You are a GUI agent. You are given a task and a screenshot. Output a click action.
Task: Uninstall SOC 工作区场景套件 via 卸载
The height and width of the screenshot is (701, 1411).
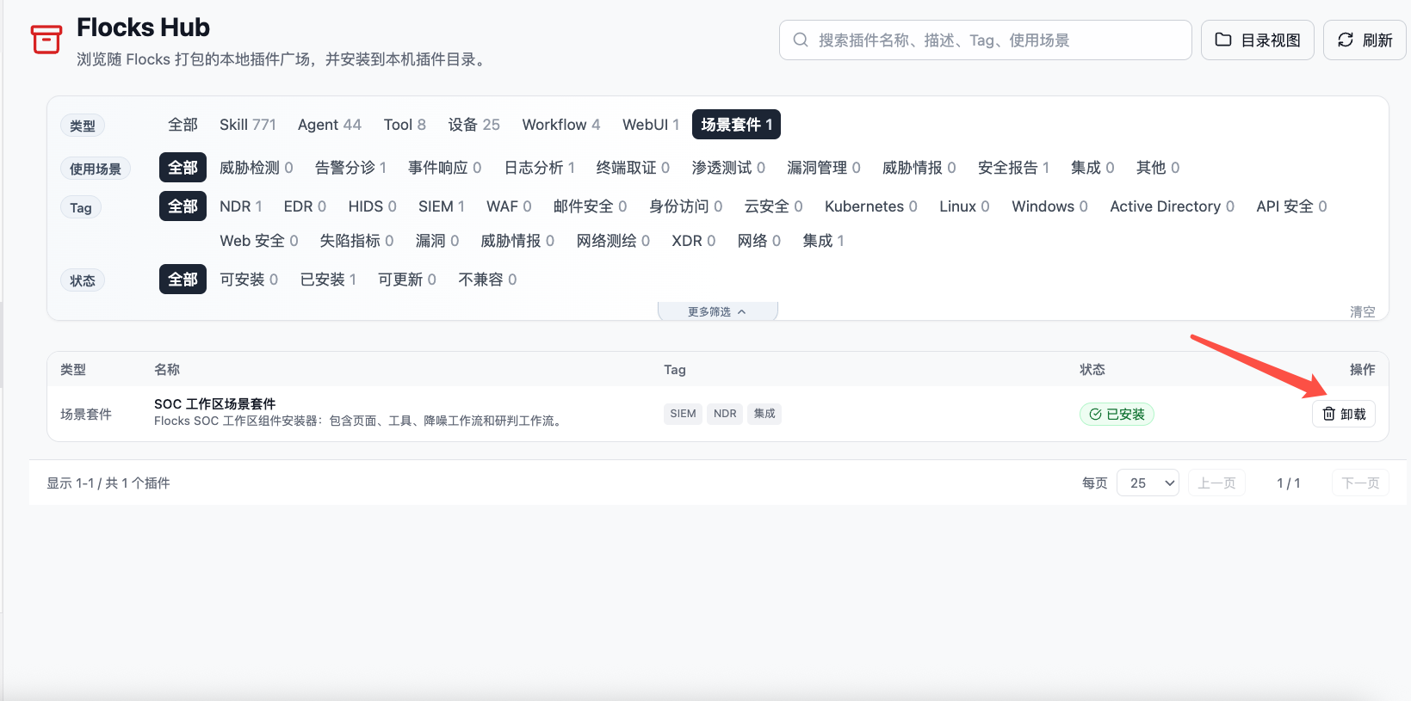tap(1344, 414)
